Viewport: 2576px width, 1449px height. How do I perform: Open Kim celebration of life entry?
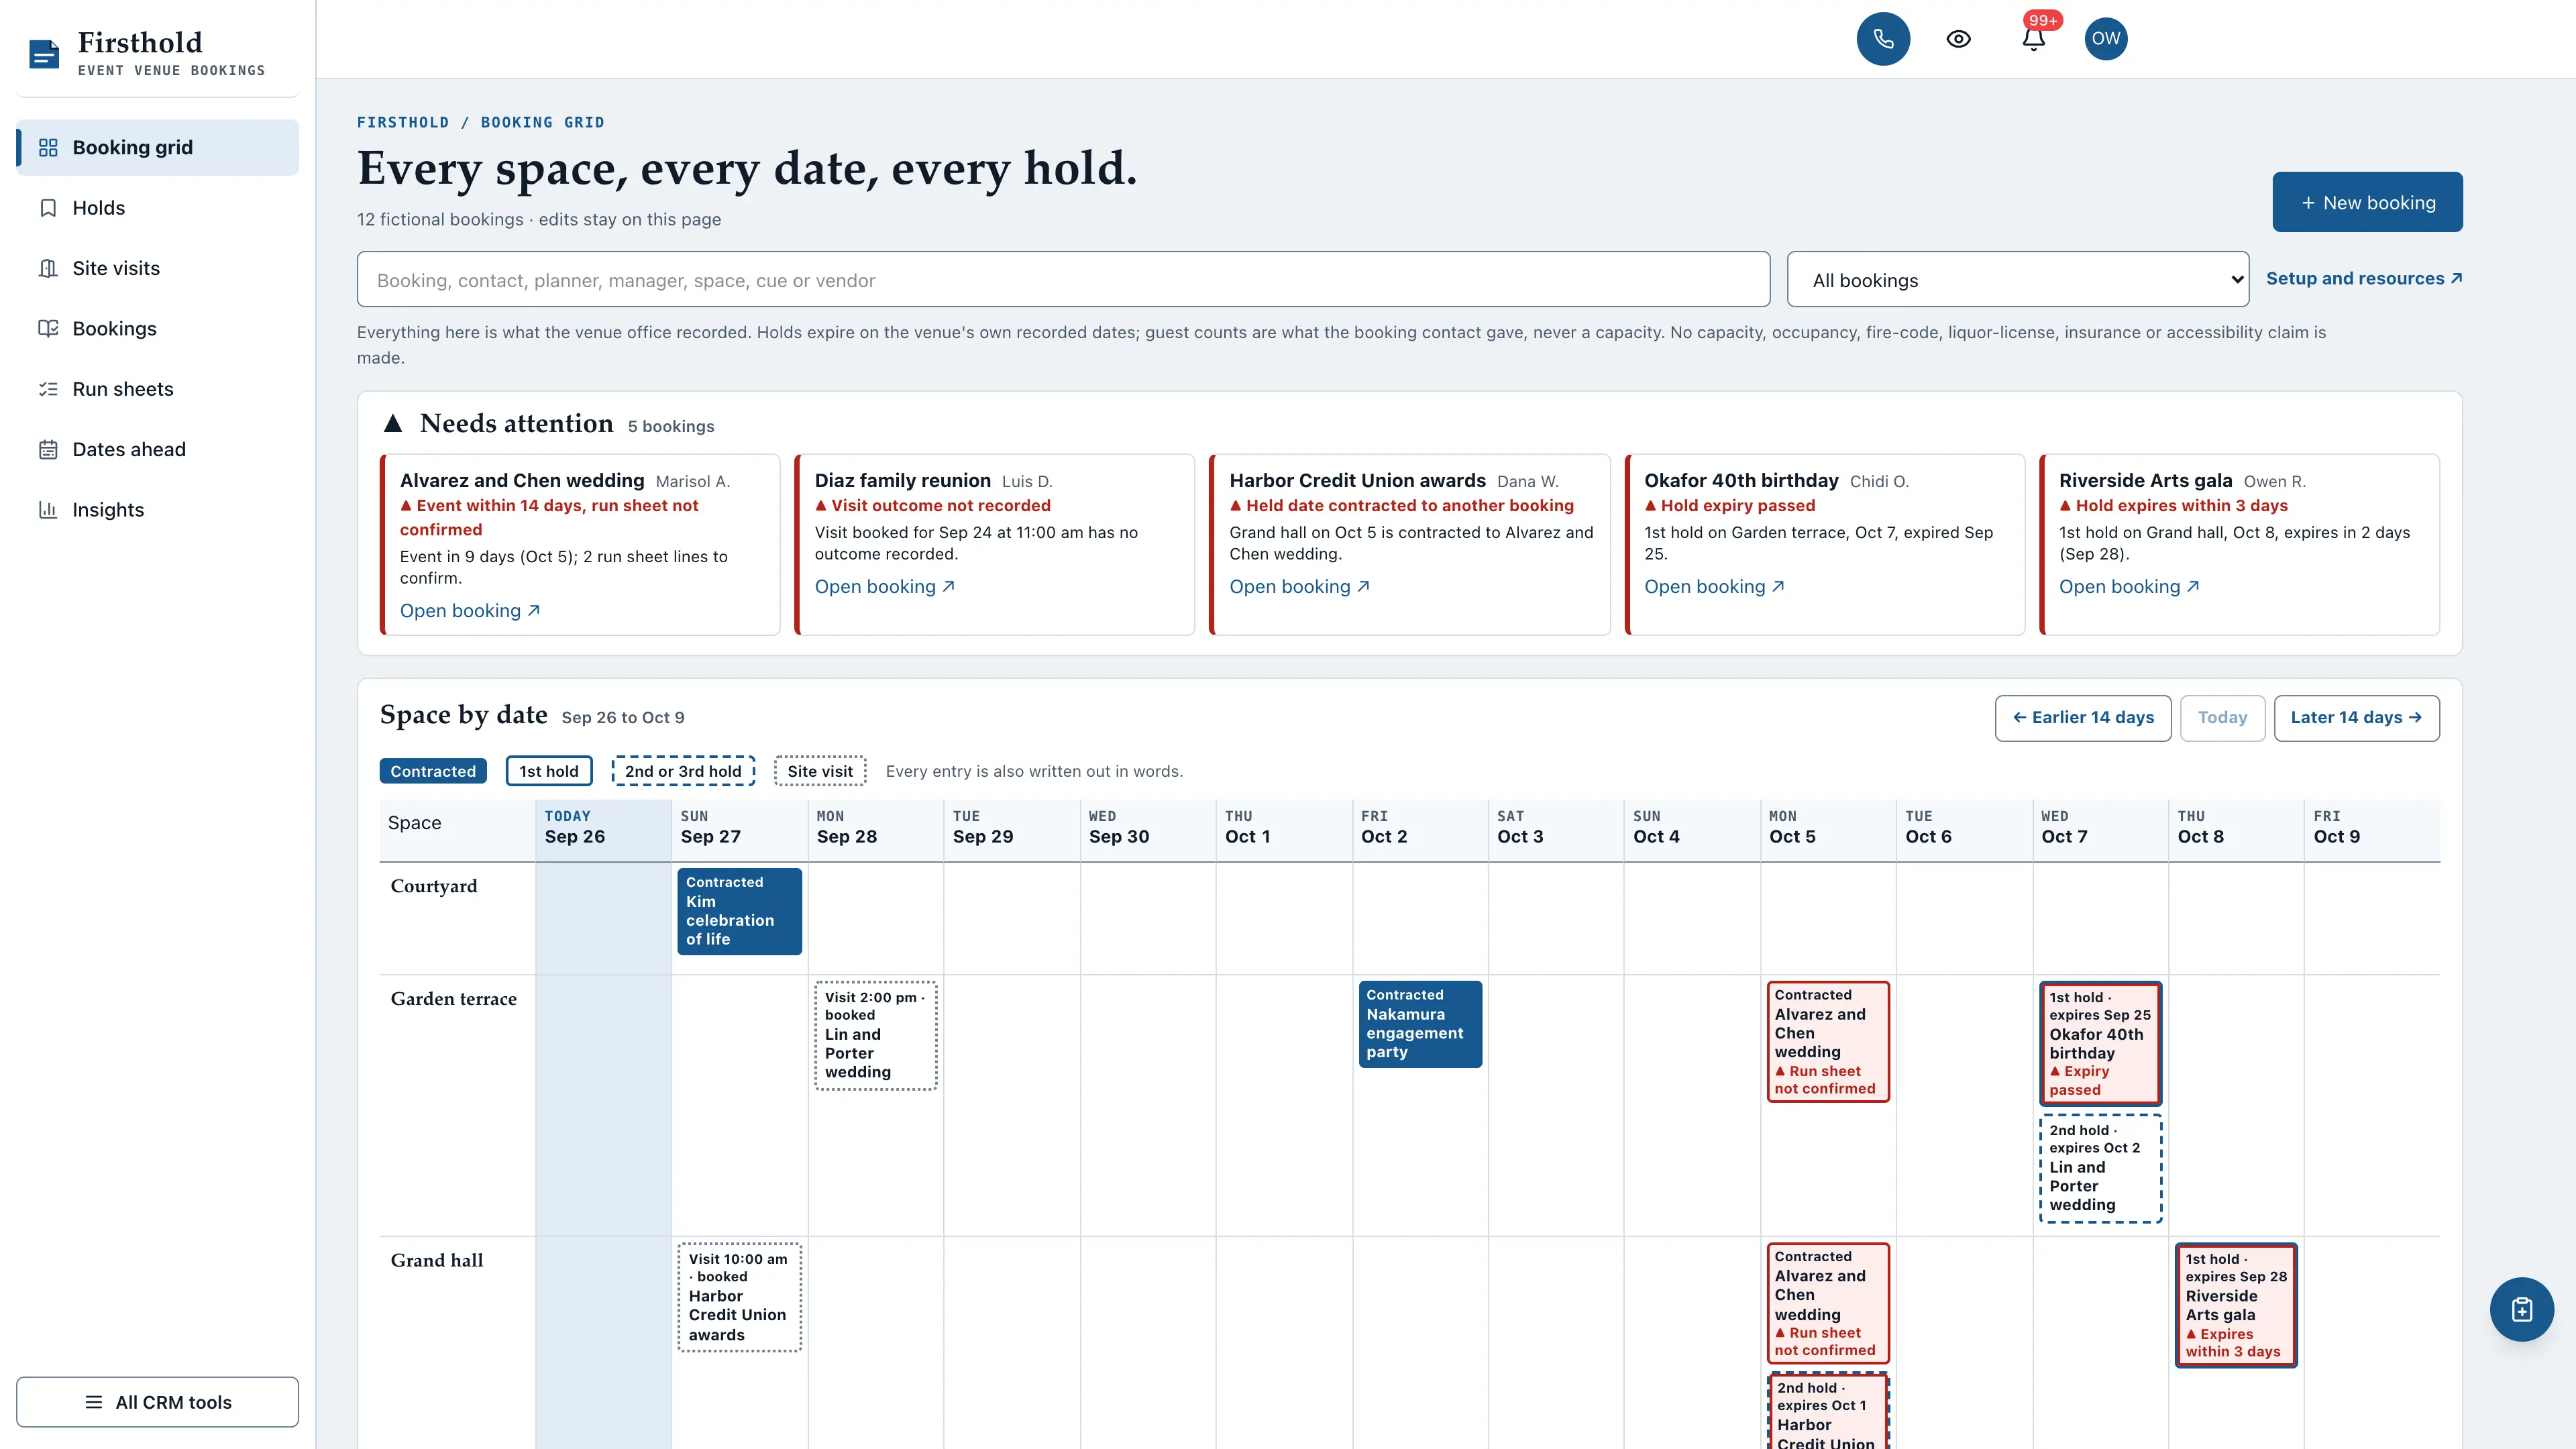pyautogui.click(x=739, y=911)
